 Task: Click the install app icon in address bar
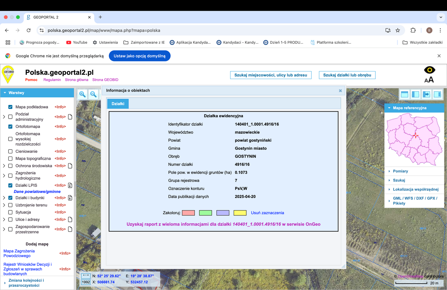pos(388,30)
